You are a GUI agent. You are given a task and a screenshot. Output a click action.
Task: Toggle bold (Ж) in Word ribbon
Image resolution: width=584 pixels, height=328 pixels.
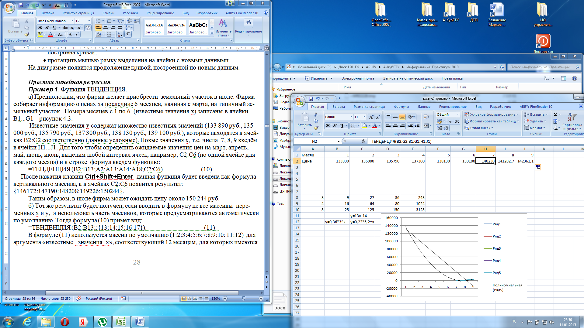point(40,28)
